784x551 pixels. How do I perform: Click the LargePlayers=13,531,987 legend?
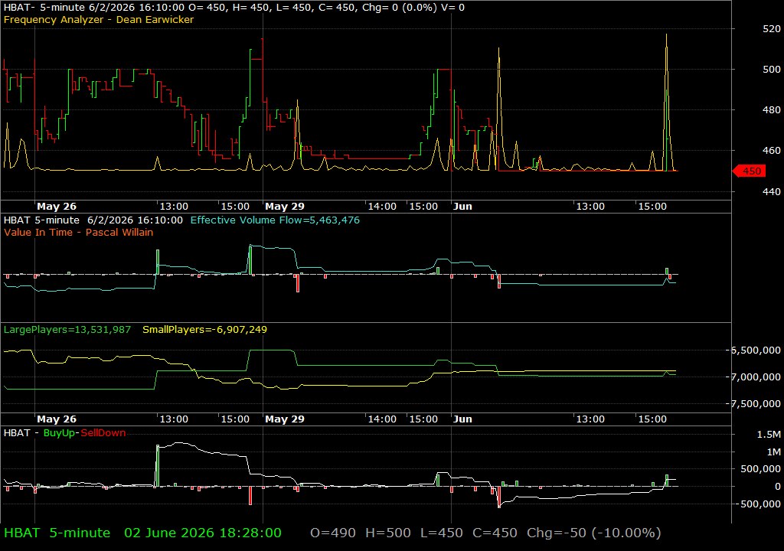pos(67,330)
